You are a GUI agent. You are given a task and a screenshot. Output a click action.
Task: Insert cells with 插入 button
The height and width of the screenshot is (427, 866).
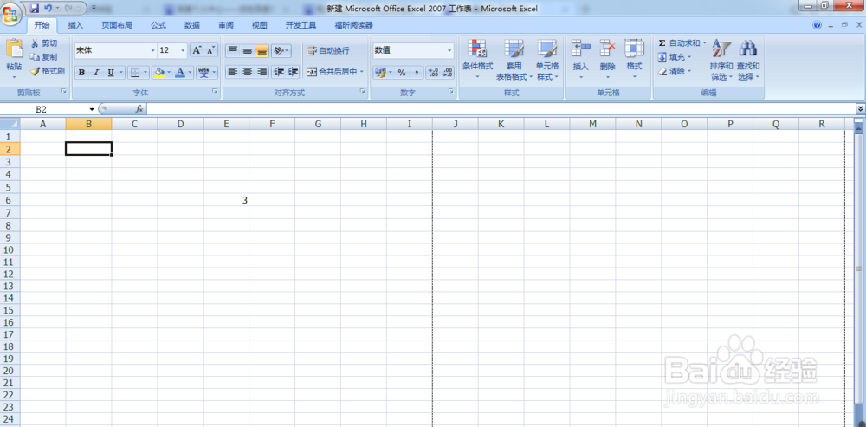click(581, 60)
